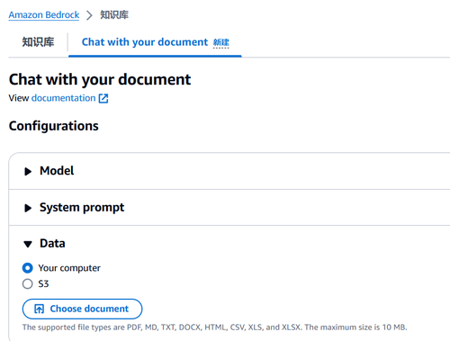Open the Amazon Bedrock breadcrumb link

tap(44, 15)
